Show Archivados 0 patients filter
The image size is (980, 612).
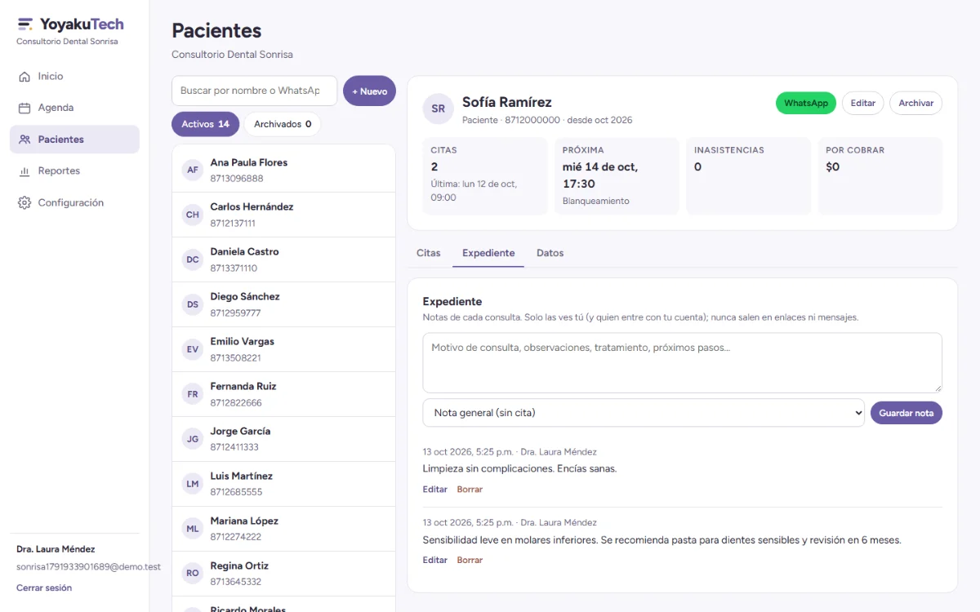coord(283,124)
